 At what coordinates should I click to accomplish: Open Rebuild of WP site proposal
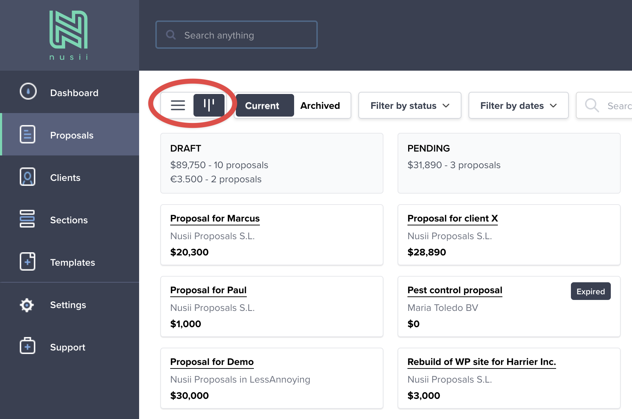482,362
